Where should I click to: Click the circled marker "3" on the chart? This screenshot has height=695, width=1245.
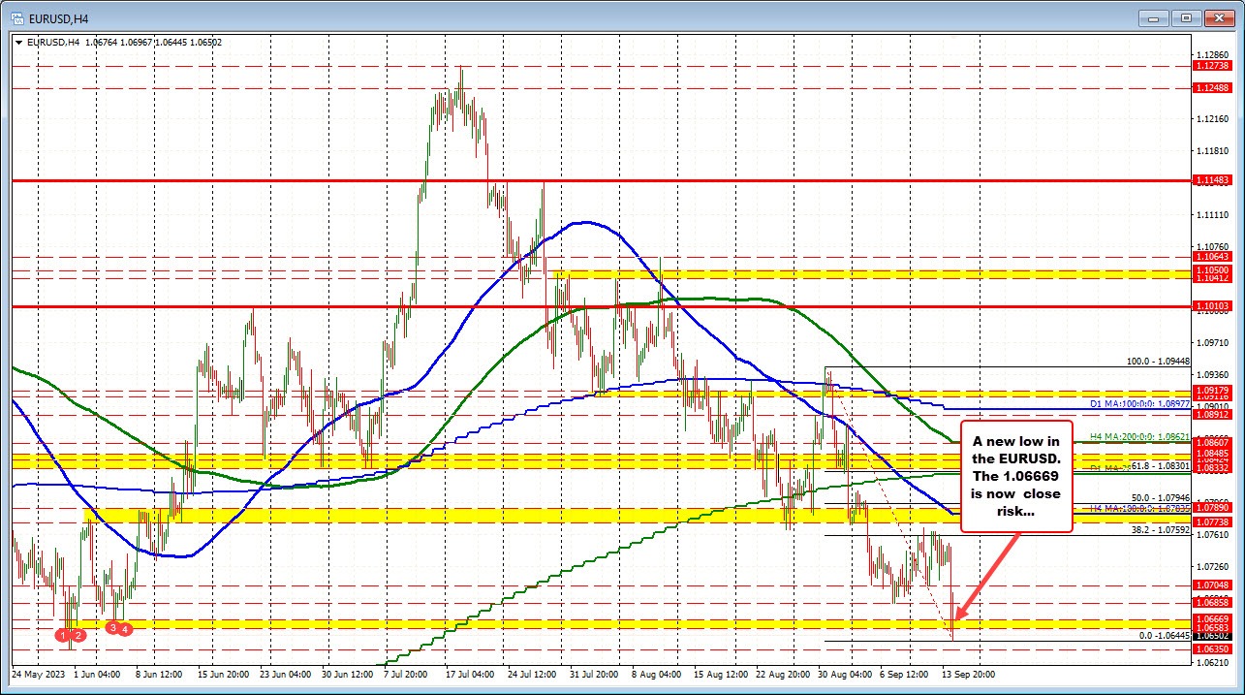pyautogui.click(x=113, y=628)
